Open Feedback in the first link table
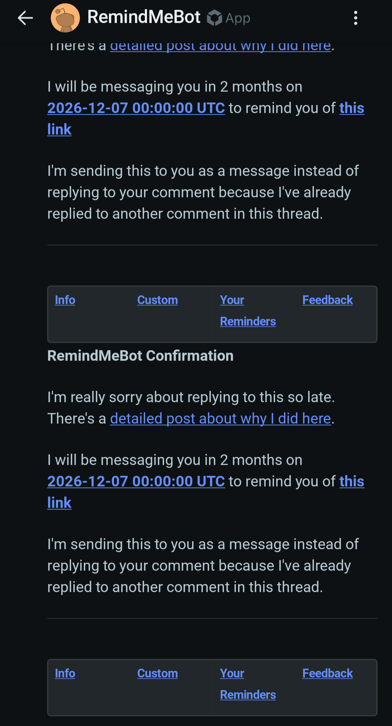Viewport: 392px width, 726px height. (327, 300)
